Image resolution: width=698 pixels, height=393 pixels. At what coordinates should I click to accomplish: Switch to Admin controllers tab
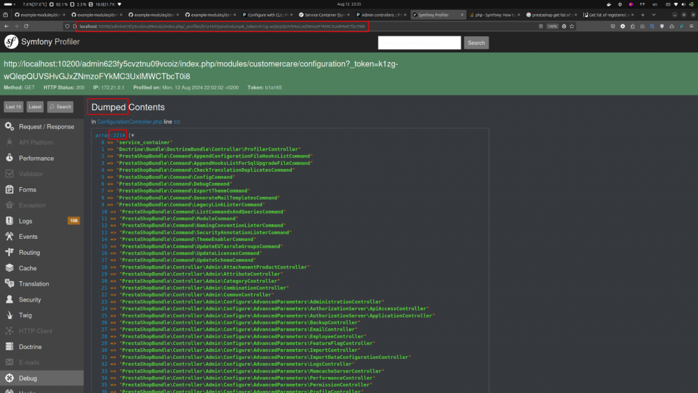[381, 15]
